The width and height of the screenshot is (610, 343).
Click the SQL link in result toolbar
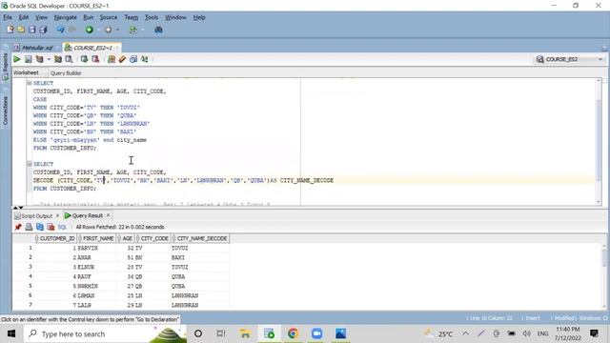(62, 227)
